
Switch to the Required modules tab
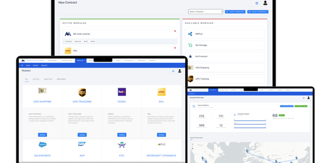(x=61, y=79)
